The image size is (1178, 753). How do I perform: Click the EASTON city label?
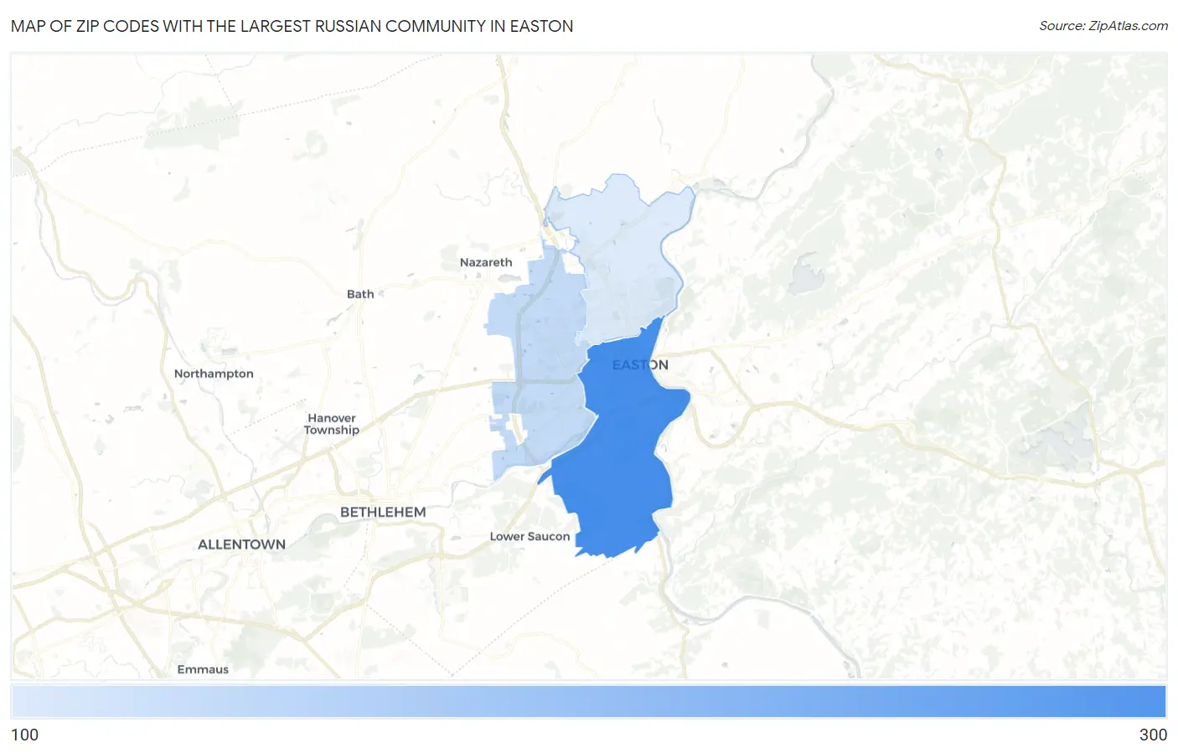[640, 365]
